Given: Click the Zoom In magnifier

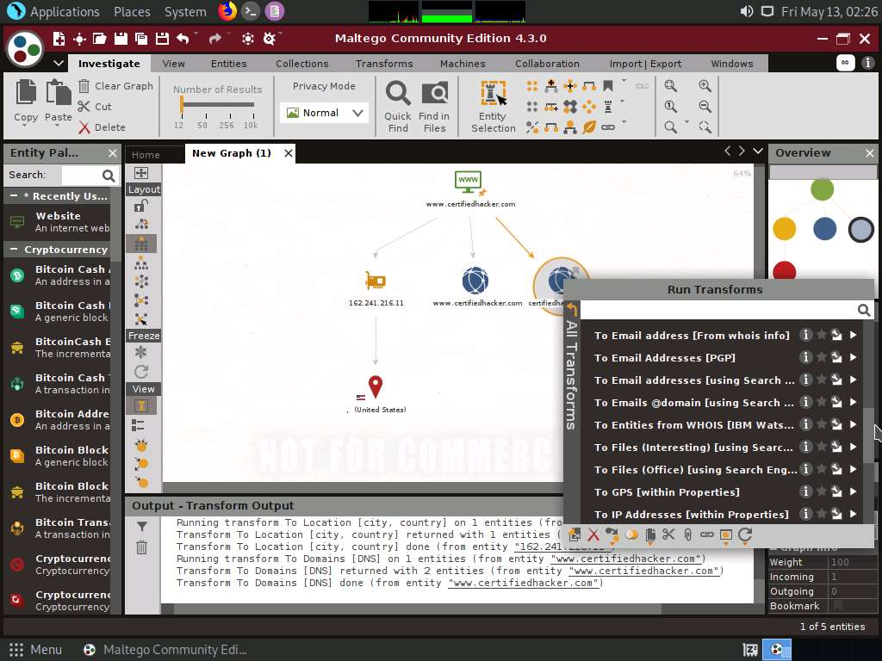Looking at the screenshot, I should 705,85.
